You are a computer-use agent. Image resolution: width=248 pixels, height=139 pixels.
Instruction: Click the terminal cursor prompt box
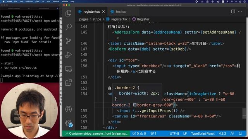point(2,80)
